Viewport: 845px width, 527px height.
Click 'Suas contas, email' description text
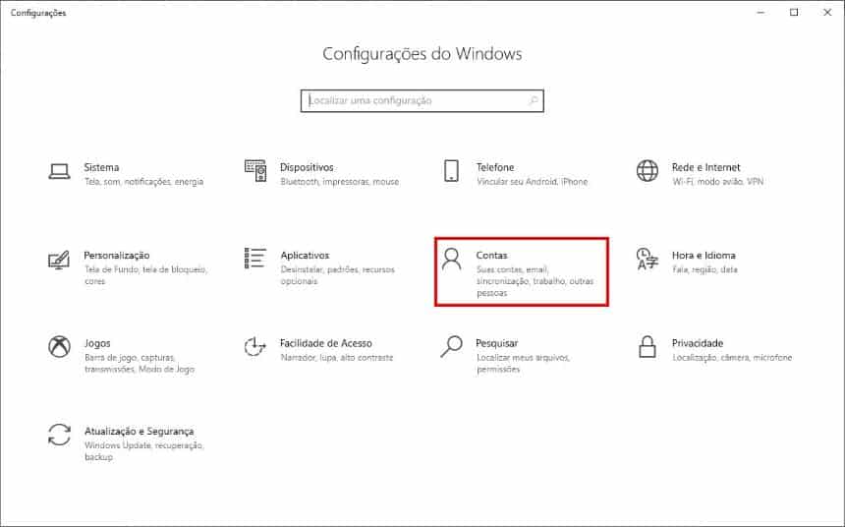512,269
